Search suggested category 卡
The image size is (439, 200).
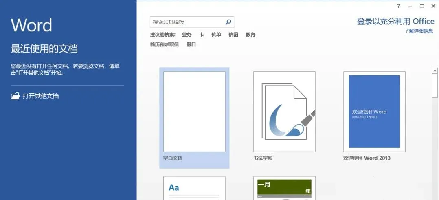click(x=201, y=35)
